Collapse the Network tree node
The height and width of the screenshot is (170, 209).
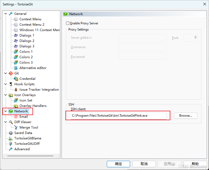point(6,111)
